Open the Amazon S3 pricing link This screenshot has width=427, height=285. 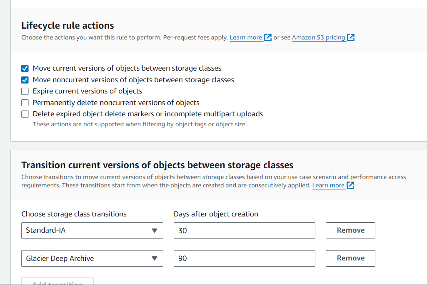coord(318,37)
